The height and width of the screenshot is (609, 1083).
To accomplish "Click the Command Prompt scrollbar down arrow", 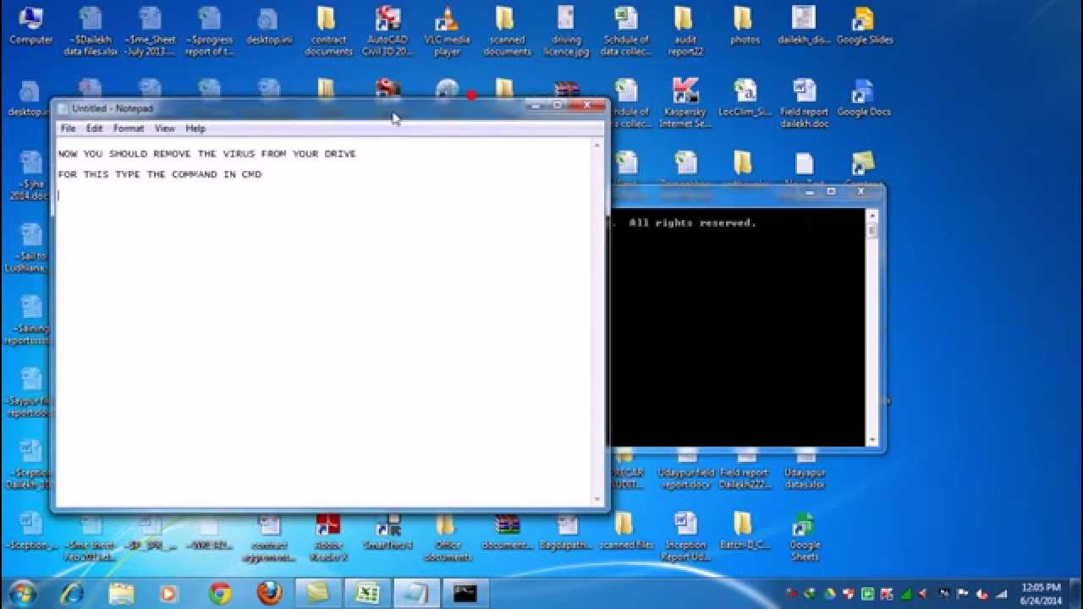I will 871,440.
